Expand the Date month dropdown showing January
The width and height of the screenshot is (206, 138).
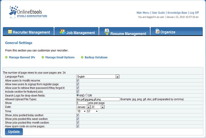point(89,107)
